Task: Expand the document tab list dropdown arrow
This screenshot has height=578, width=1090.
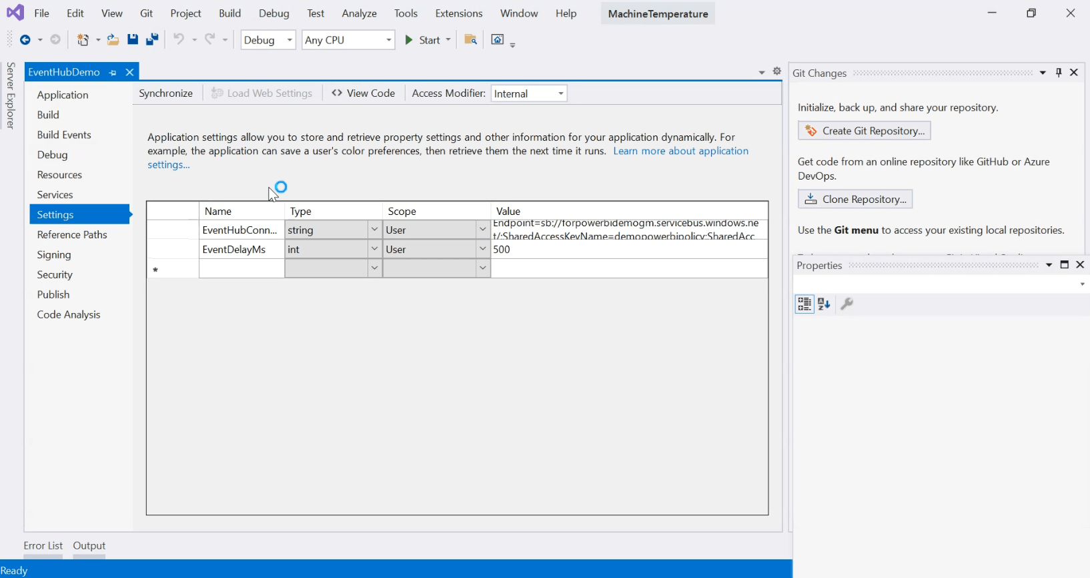Action: (762, 72)
